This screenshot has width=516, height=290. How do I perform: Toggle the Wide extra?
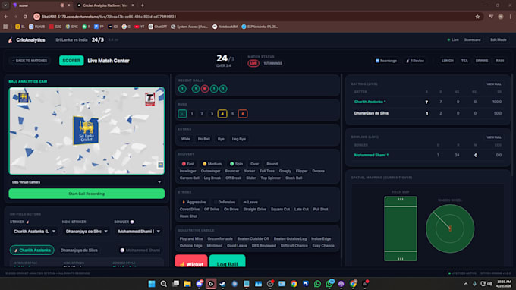[x=186, y=139]
